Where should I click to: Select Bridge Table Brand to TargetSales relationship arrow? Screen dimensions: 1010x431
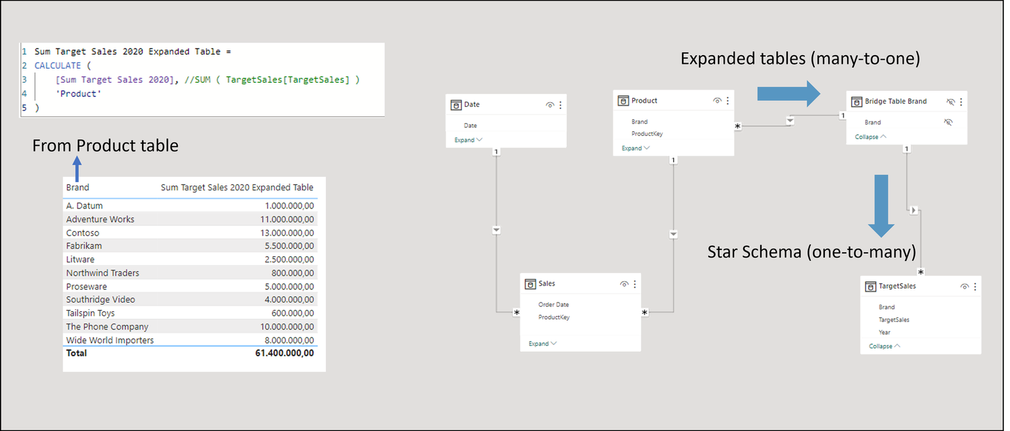point(914,210)
